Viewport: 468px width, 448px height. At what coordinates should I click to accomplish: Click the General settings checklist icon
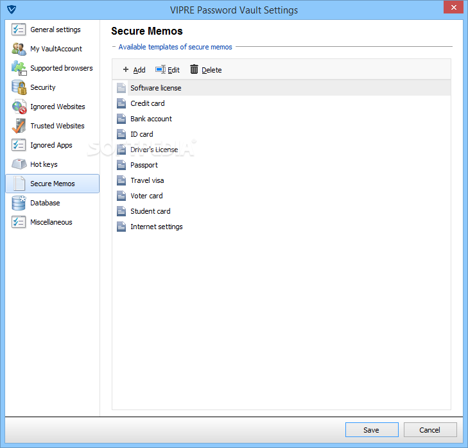coord(19,30)
